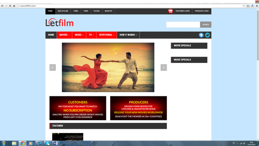Click inside the site search field
The height and width of the screenshot is (146, 259).
183,24
